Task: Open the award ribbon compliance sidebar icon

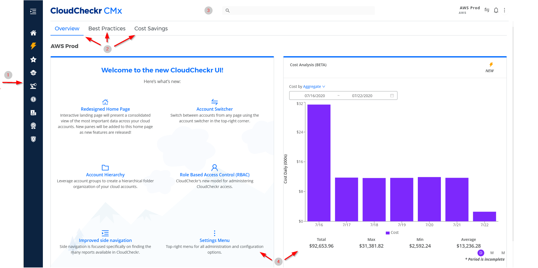Action: pos(33,126)
